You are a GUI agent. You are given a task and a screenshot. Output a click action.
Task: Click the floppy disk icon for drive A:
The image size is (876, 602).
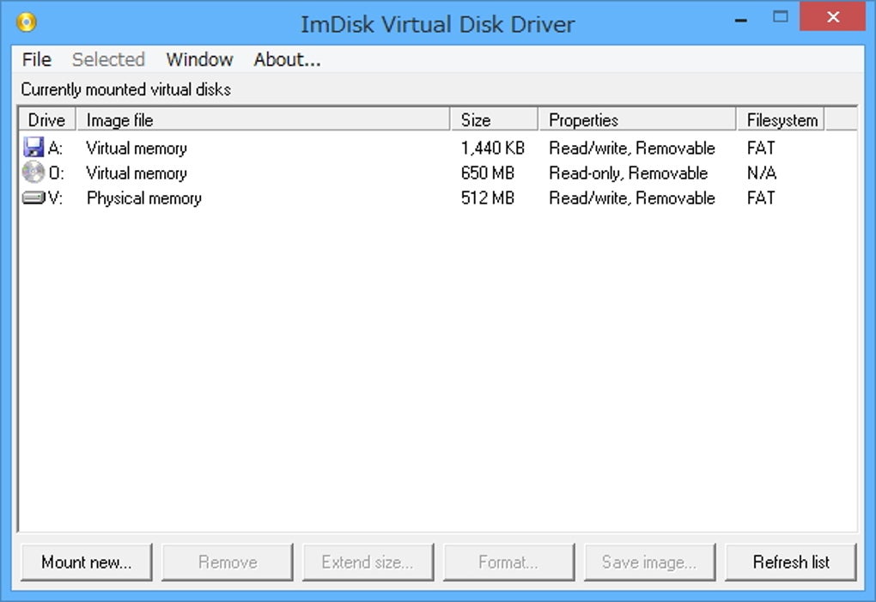[33, 148]
